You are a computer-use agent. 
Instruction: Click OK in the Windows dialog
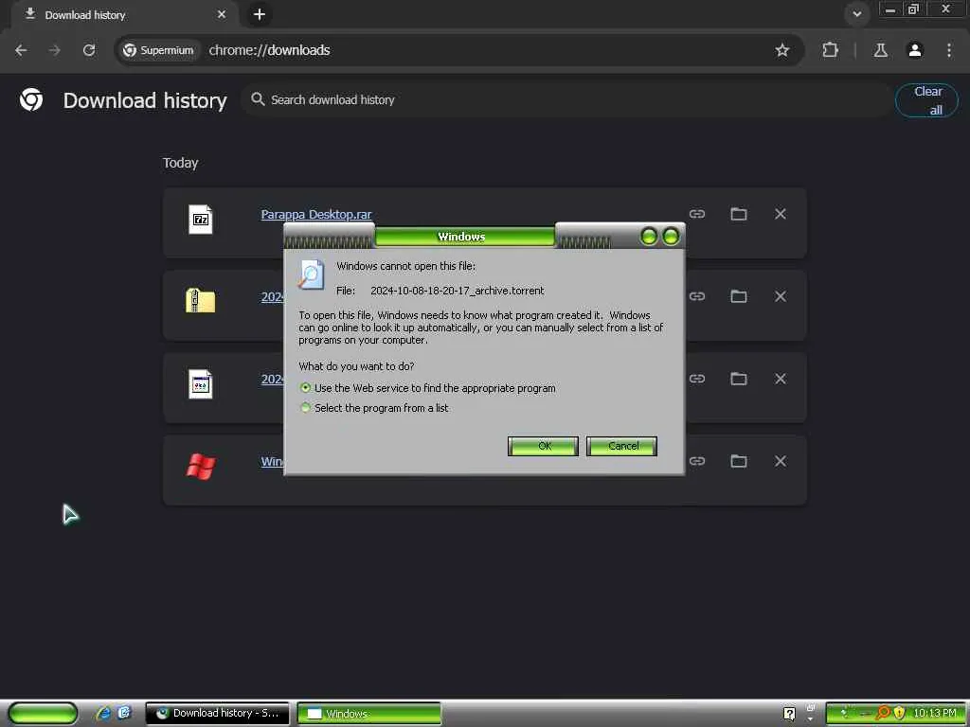pos(543,446)
